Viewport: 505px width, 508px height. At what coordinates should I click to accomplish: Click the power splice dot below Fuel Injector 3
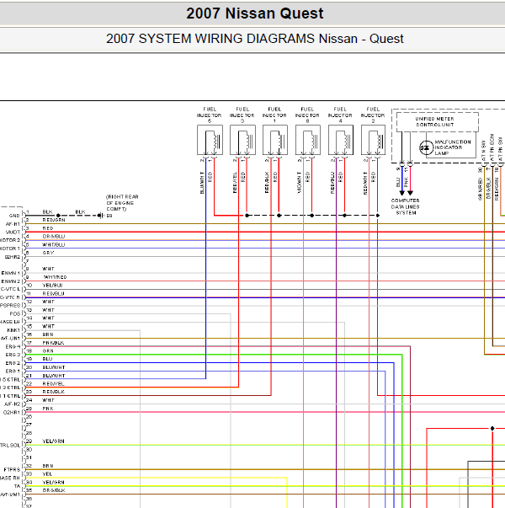point(247,216)
